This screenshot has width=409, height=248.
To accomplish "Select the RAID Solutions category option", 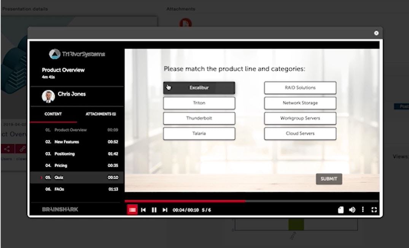I will [300, 88].
